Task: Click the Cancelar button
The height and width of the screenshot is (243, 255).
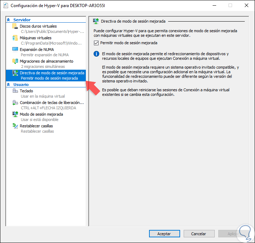Action: 199,234
